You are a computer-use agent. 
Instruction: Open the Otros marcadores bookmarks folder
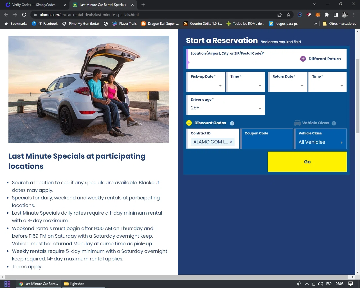[x=339, y=24]
